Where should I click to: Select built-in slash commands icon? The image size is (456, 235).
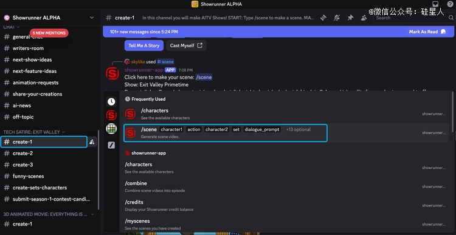(111, 145)
